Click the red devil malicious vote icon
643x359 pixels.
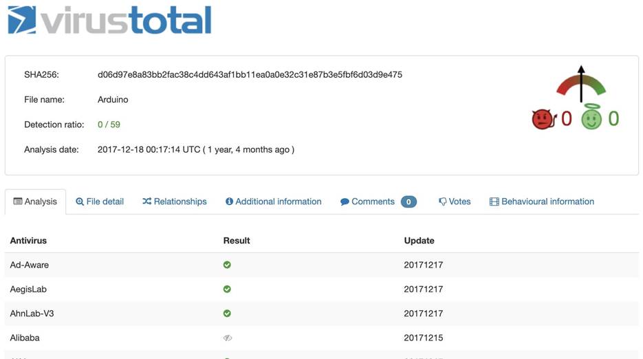click(x=543, y=119)
